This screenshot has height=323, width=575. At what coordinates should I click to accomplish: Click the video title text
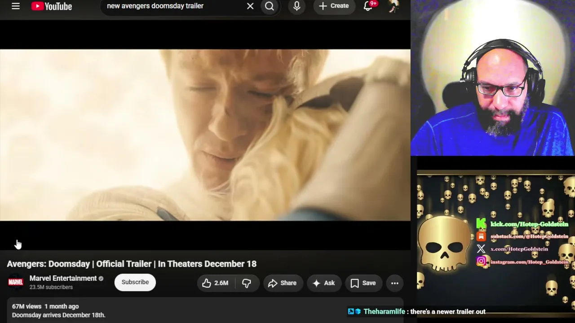[x=132, y=264]
